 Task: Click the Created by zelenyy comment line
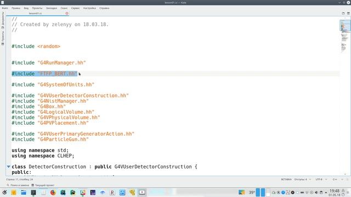pyautogui.click(x=60, y=24)
